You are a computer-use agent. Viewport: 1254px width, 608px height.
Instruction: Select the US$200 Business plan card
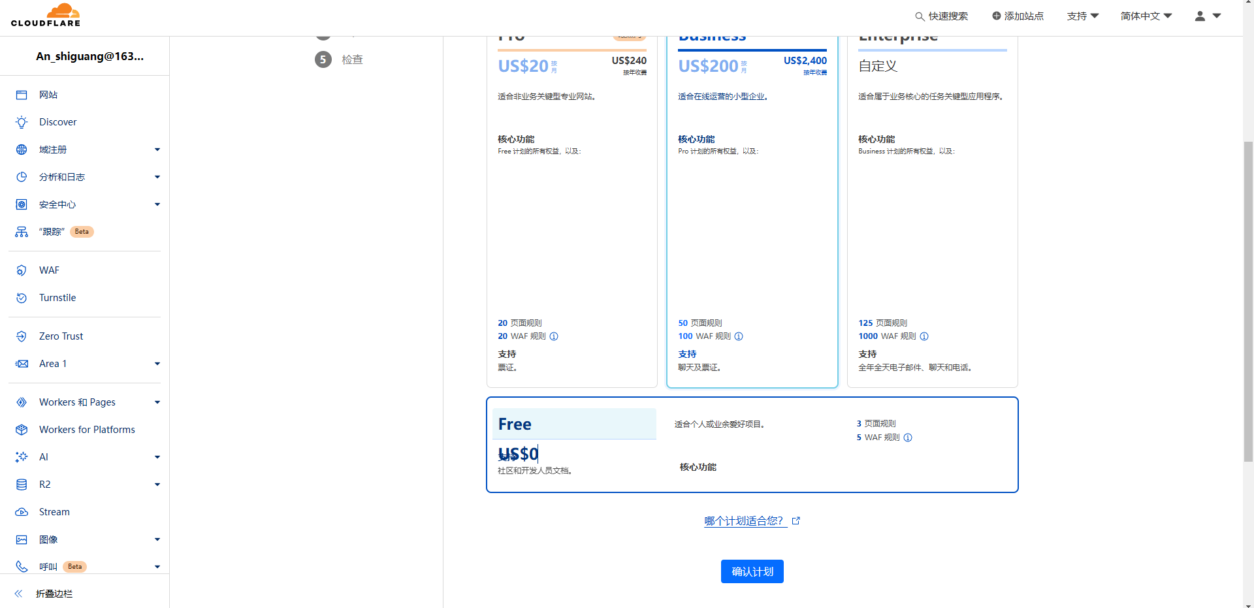coord(752,212)
